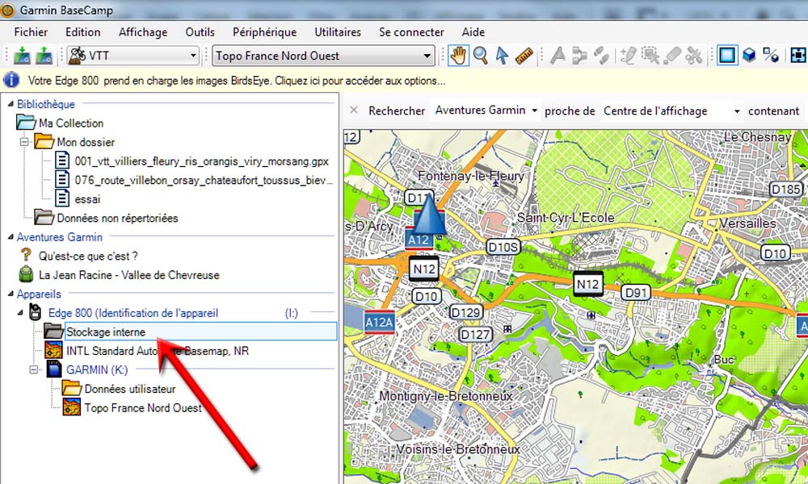Collapse the Bibliothèque section
808x484 pixels.
pos(11,104)
